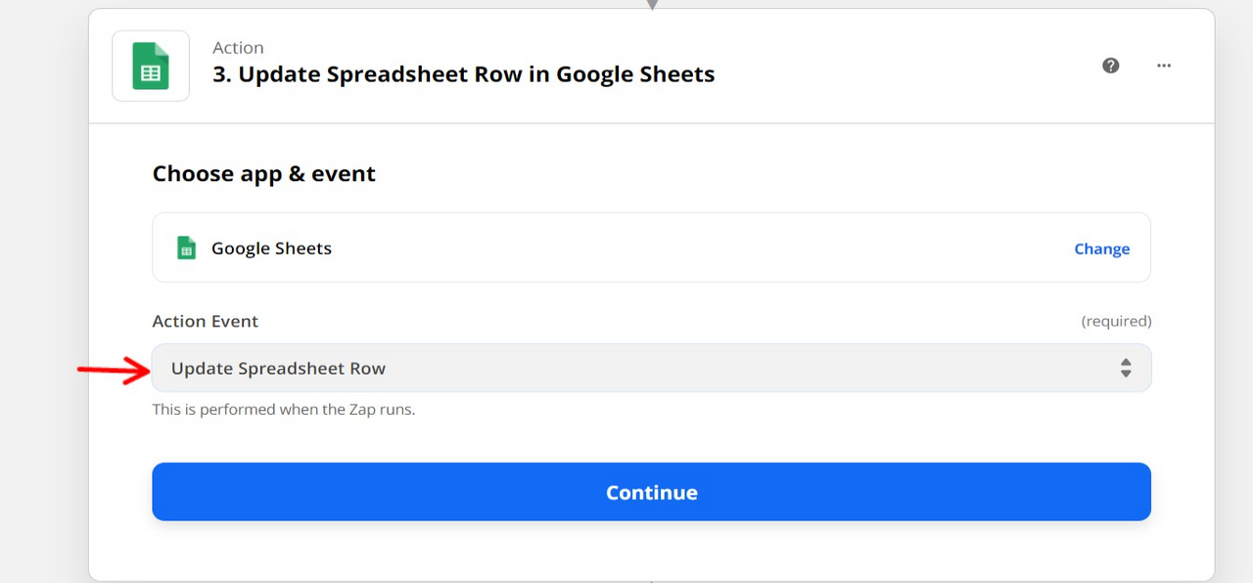Image resolution: width=1253 pixels, height=583 pixels.
Task: Click the connector arrowhead above the step card
Action: point(652,5)
